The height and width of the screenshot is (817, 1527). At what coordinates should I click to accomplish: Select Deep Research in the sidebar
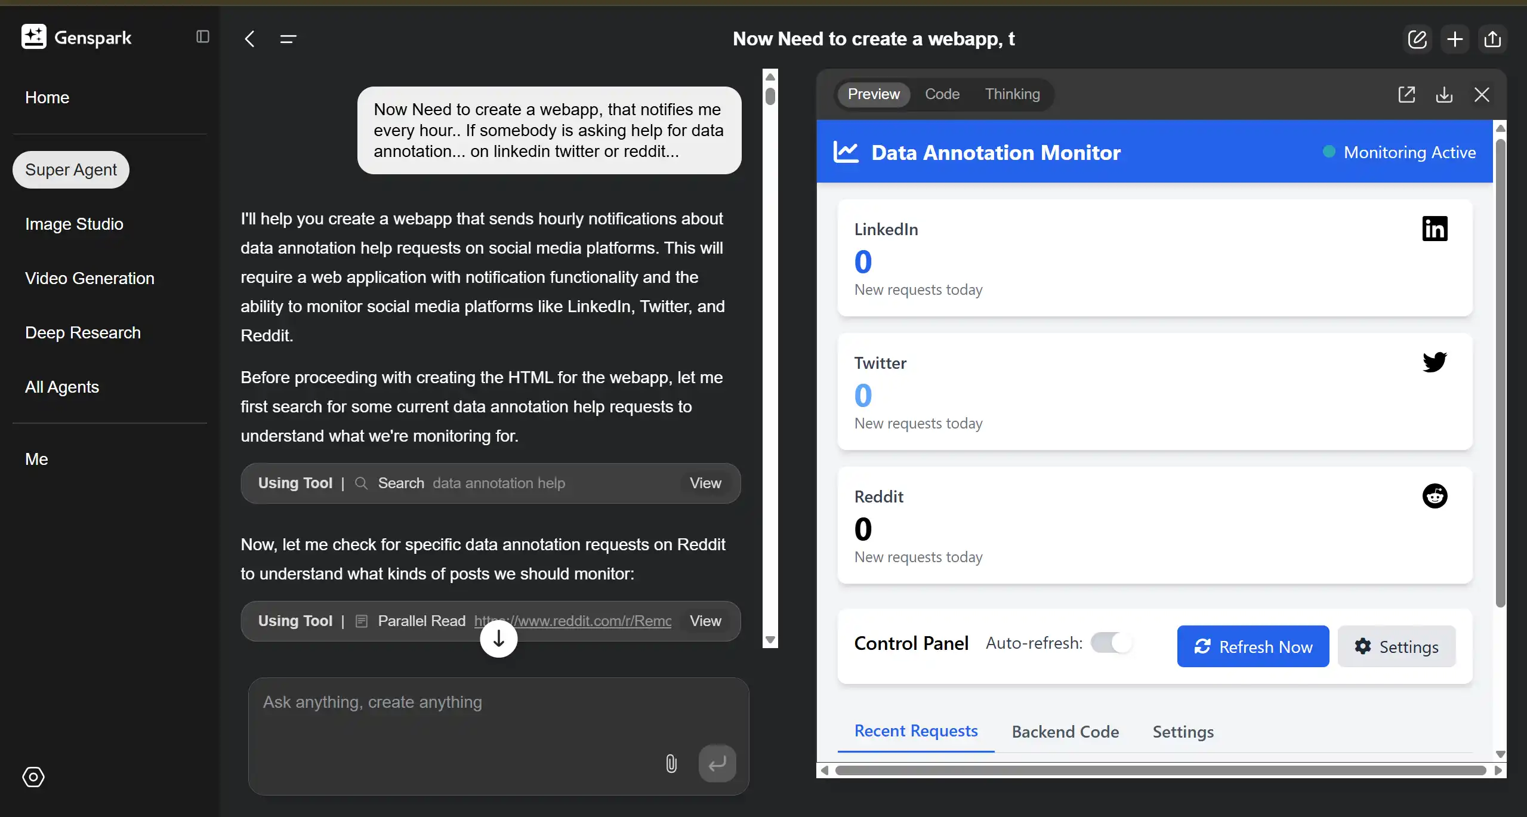tap(83, 332)
